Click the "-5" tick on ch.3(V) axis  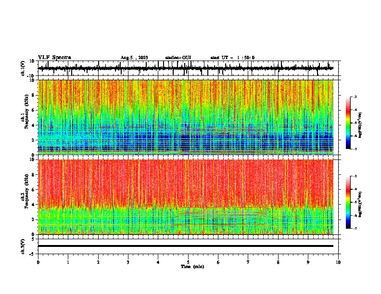[33, 254]
